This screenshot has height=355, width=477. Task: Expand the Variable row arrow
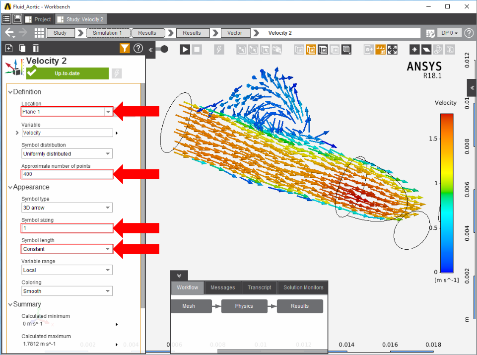(x=17, y=133)
